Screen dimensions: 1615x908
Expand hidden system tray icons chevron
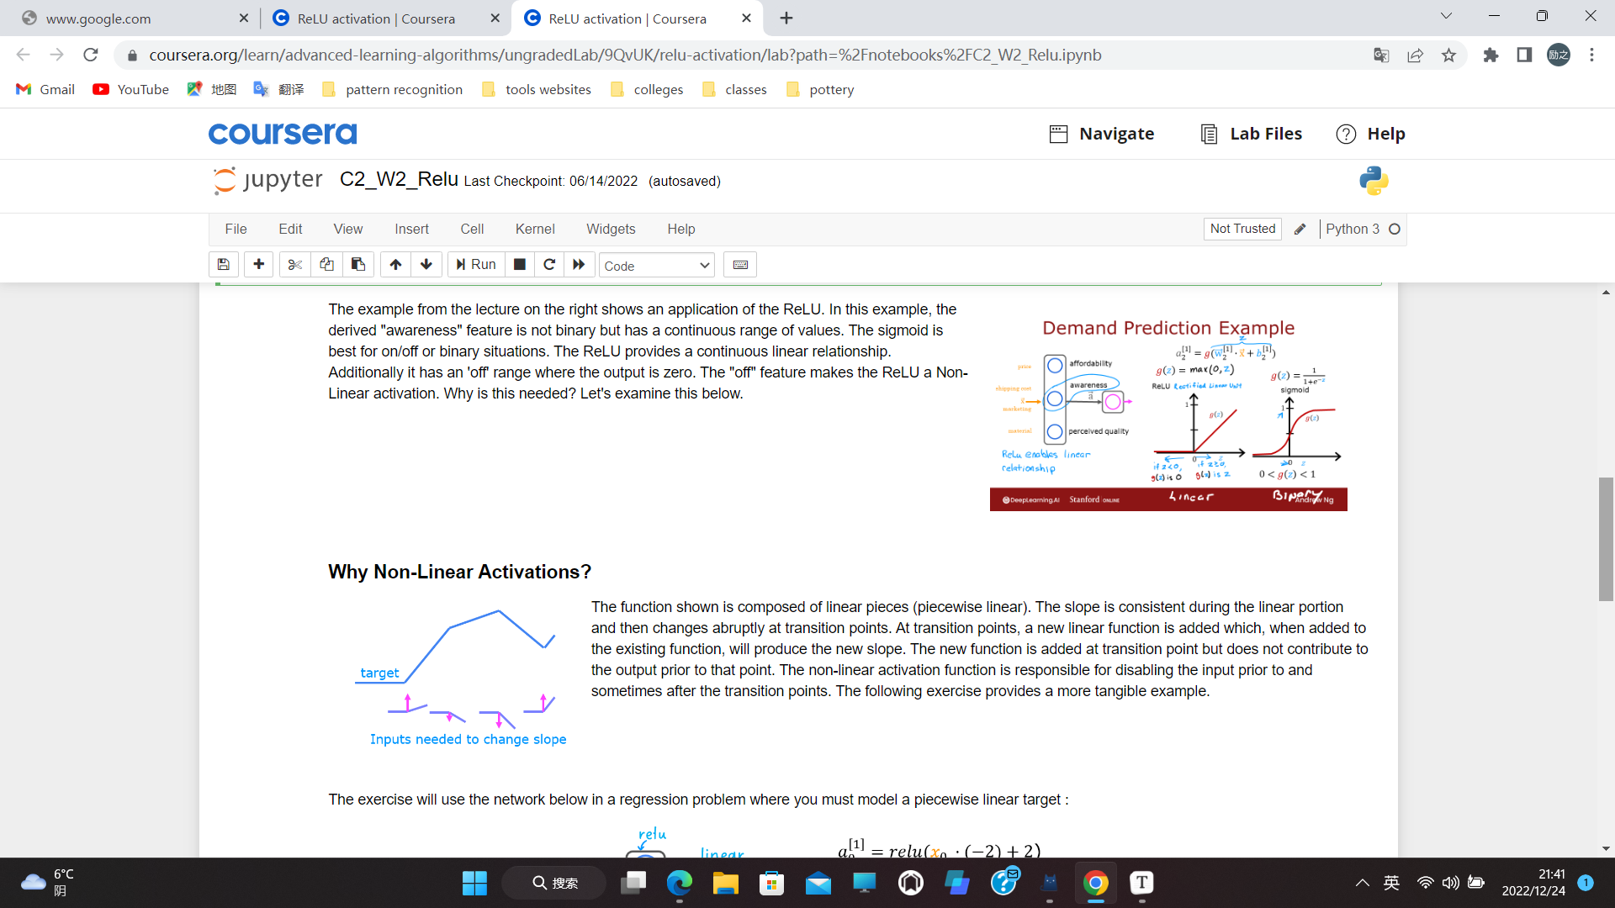(1362, 883)
